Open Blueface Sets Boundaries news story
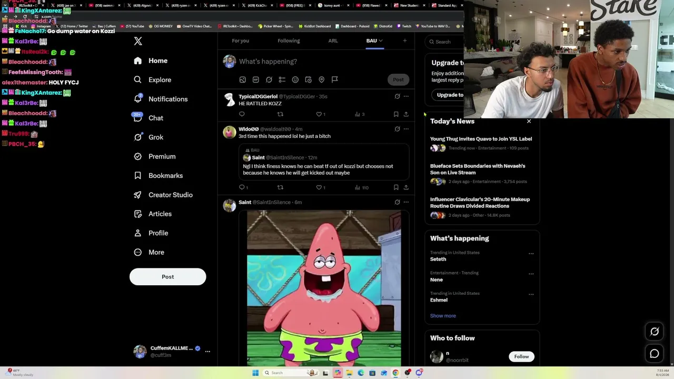674x379 pixels. (478, 169)
